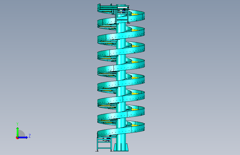Viewport: 240px width, 155px height.
Task: Select the infeed support frame at the bottom left
Action: pyautogui.click(x=104, y=144)
